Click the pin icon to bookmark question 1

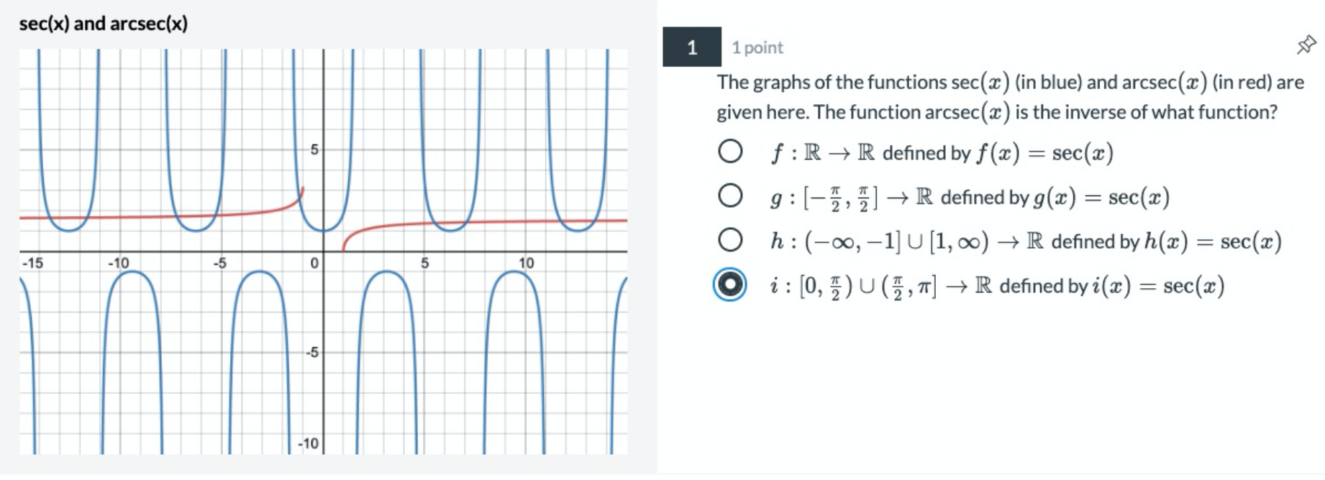tap(1306, 45)
